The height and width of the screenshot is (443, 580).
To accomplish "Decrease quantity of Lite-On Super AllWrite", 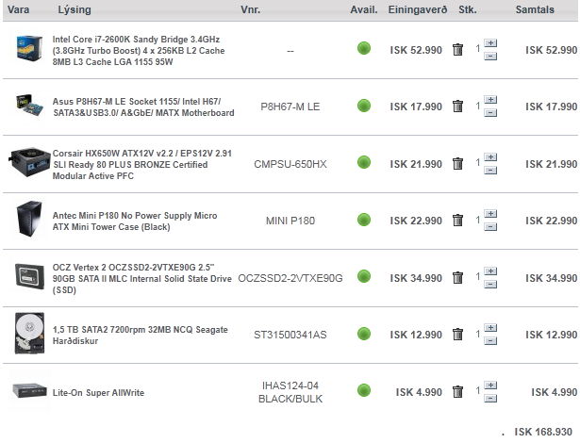I will pyautogui.click(x=490, y=398).
